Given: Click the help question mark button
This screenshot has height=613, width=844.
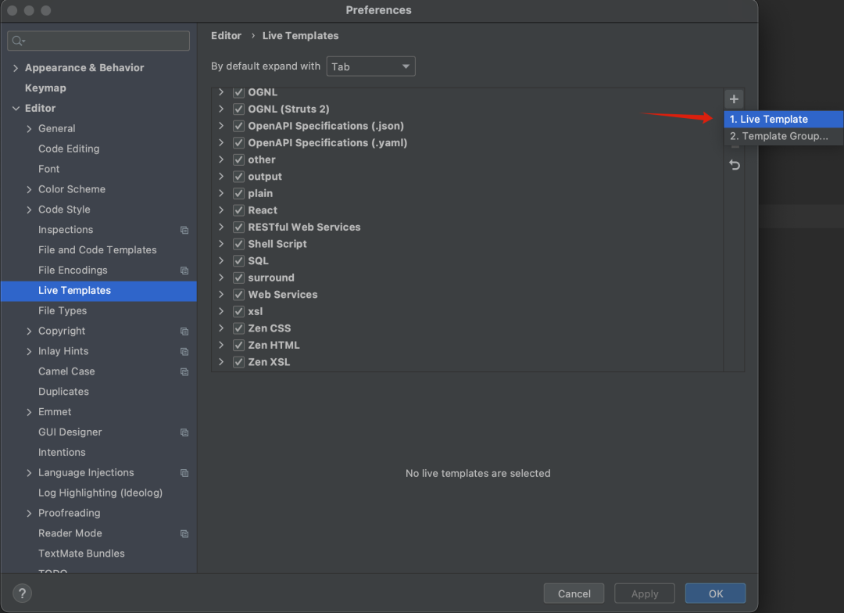Looking at the screenshot, I should pyautogui.click(x=22, y=593).
